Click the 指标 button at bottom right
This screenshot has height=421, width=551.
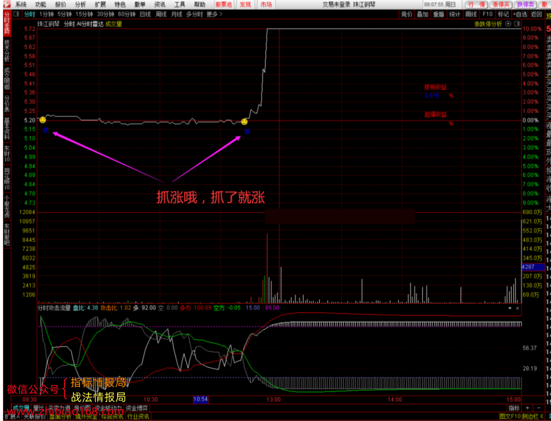coord(514,408)
